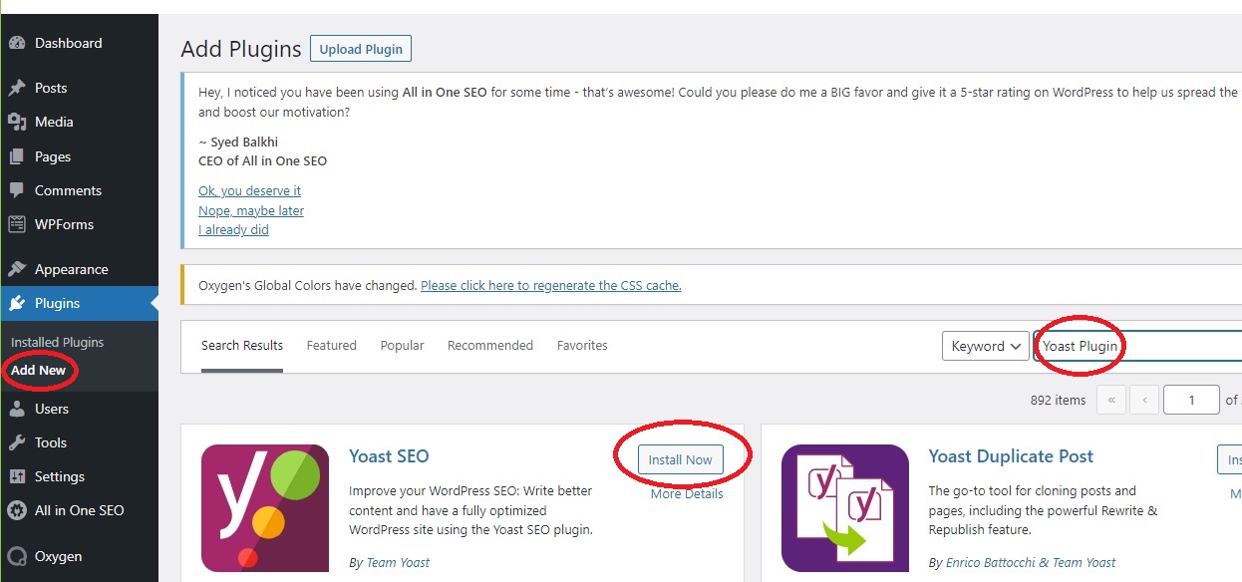This screenshot has height=582, width=1242.
Task: Click the Posts pin icon
Action: point(17,88)
